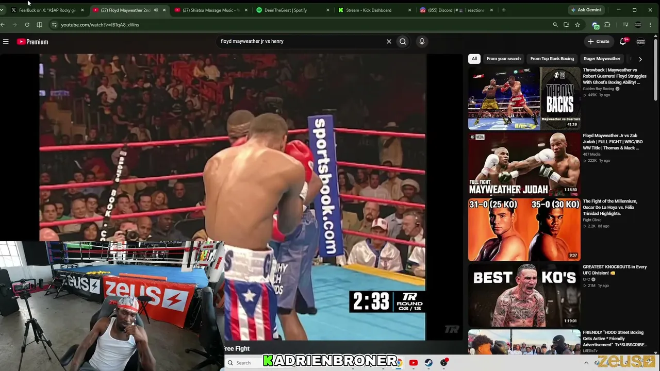Close the FearBuck on X tab
The height and width of the screenshot is (371, 660).
[x=82, y=10]
